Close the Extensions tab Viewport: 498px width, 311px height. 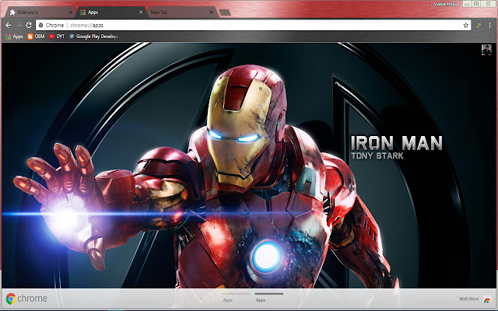(x=71, y=12)
